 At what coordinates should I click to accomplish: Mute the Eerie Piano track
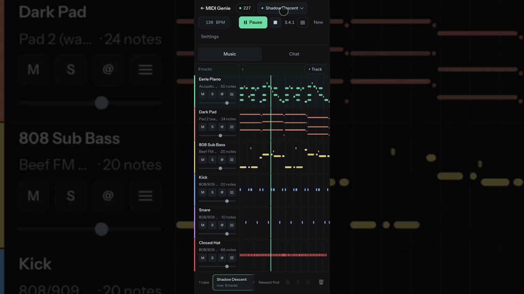tap(203, 94)
